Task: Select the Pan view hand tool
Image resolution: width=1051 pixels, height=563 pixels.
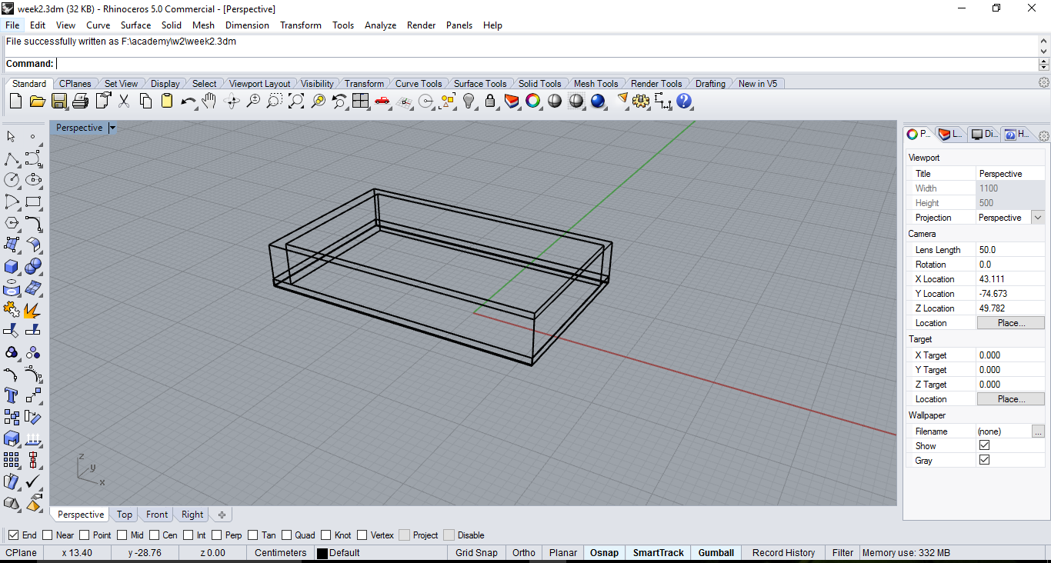Action: [x=209, y=101]
